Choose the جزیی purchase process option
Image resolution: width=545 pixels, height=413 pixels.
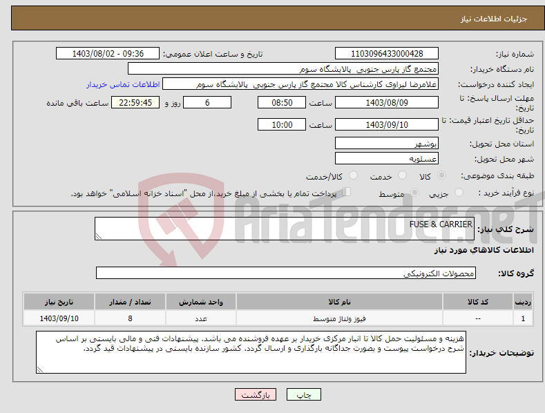pos(459,193)
